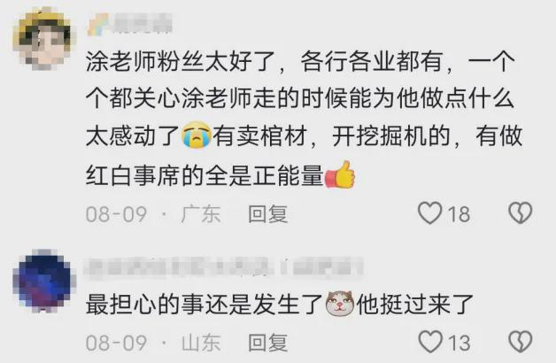Like the Shandong comment with 13 likes

(430, 342)
